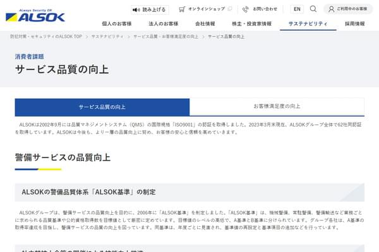
Task: Click the user account icon
Action: (332, 9)
